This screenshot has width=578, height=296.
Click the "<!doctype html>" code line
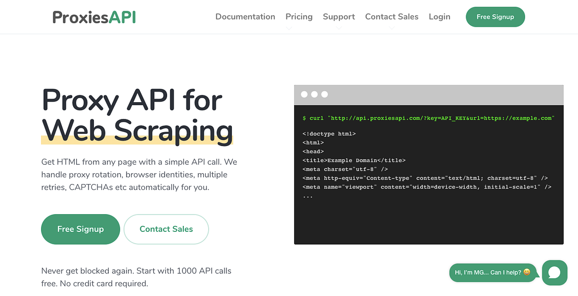pos(329,134)
